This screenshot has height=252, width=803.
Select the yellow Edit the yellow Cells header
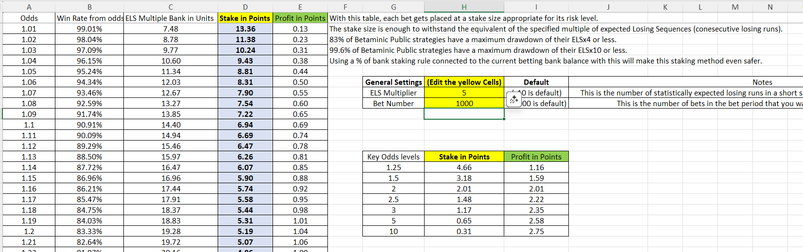(464, 82)
